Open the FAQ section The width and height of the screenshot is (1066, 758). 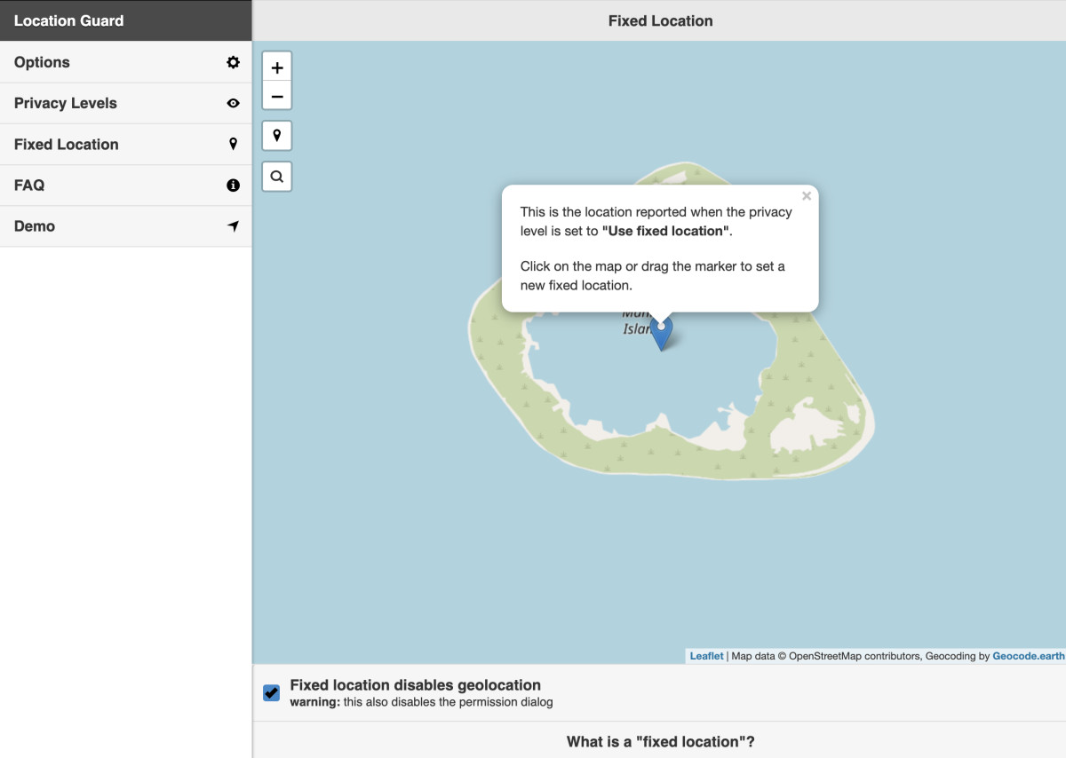point(28,185)
